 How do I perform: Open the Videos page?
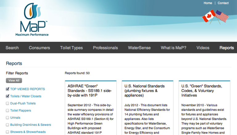click(x=203, y=48)
